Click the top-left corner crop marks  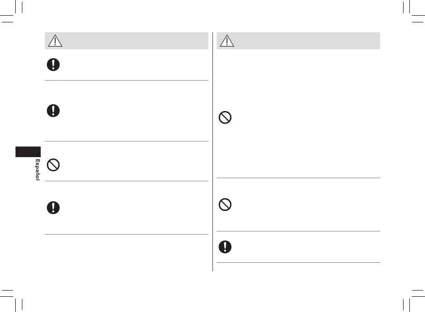(x=11, y=11)
